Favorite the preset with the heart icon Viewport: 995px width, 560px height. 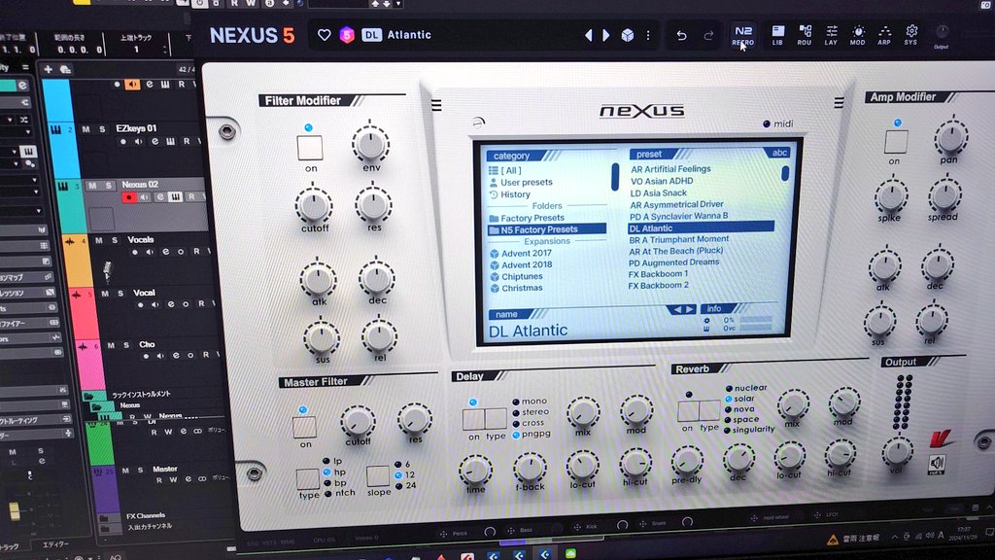pos(325,35)
